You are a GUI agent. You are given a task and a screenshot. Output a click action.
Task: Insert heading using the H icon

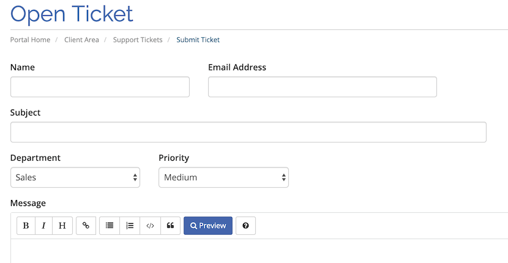tap(62, 226)
